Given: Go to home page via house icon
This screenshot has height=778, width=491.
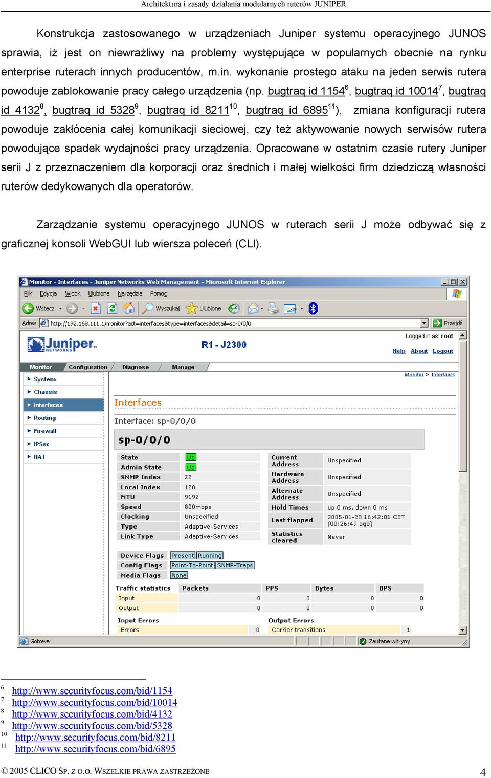Looking at the screenshot, I should 128,308.
